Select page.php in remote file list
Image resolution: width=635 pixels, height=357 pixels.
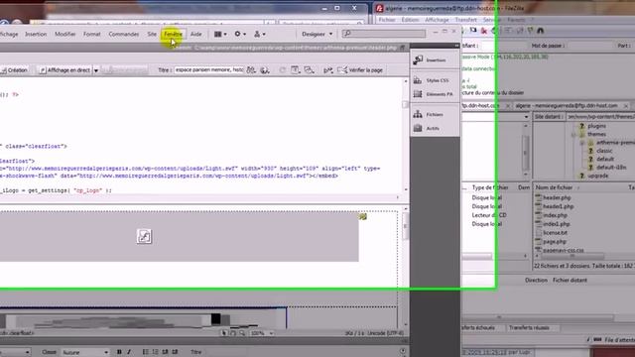555,242
